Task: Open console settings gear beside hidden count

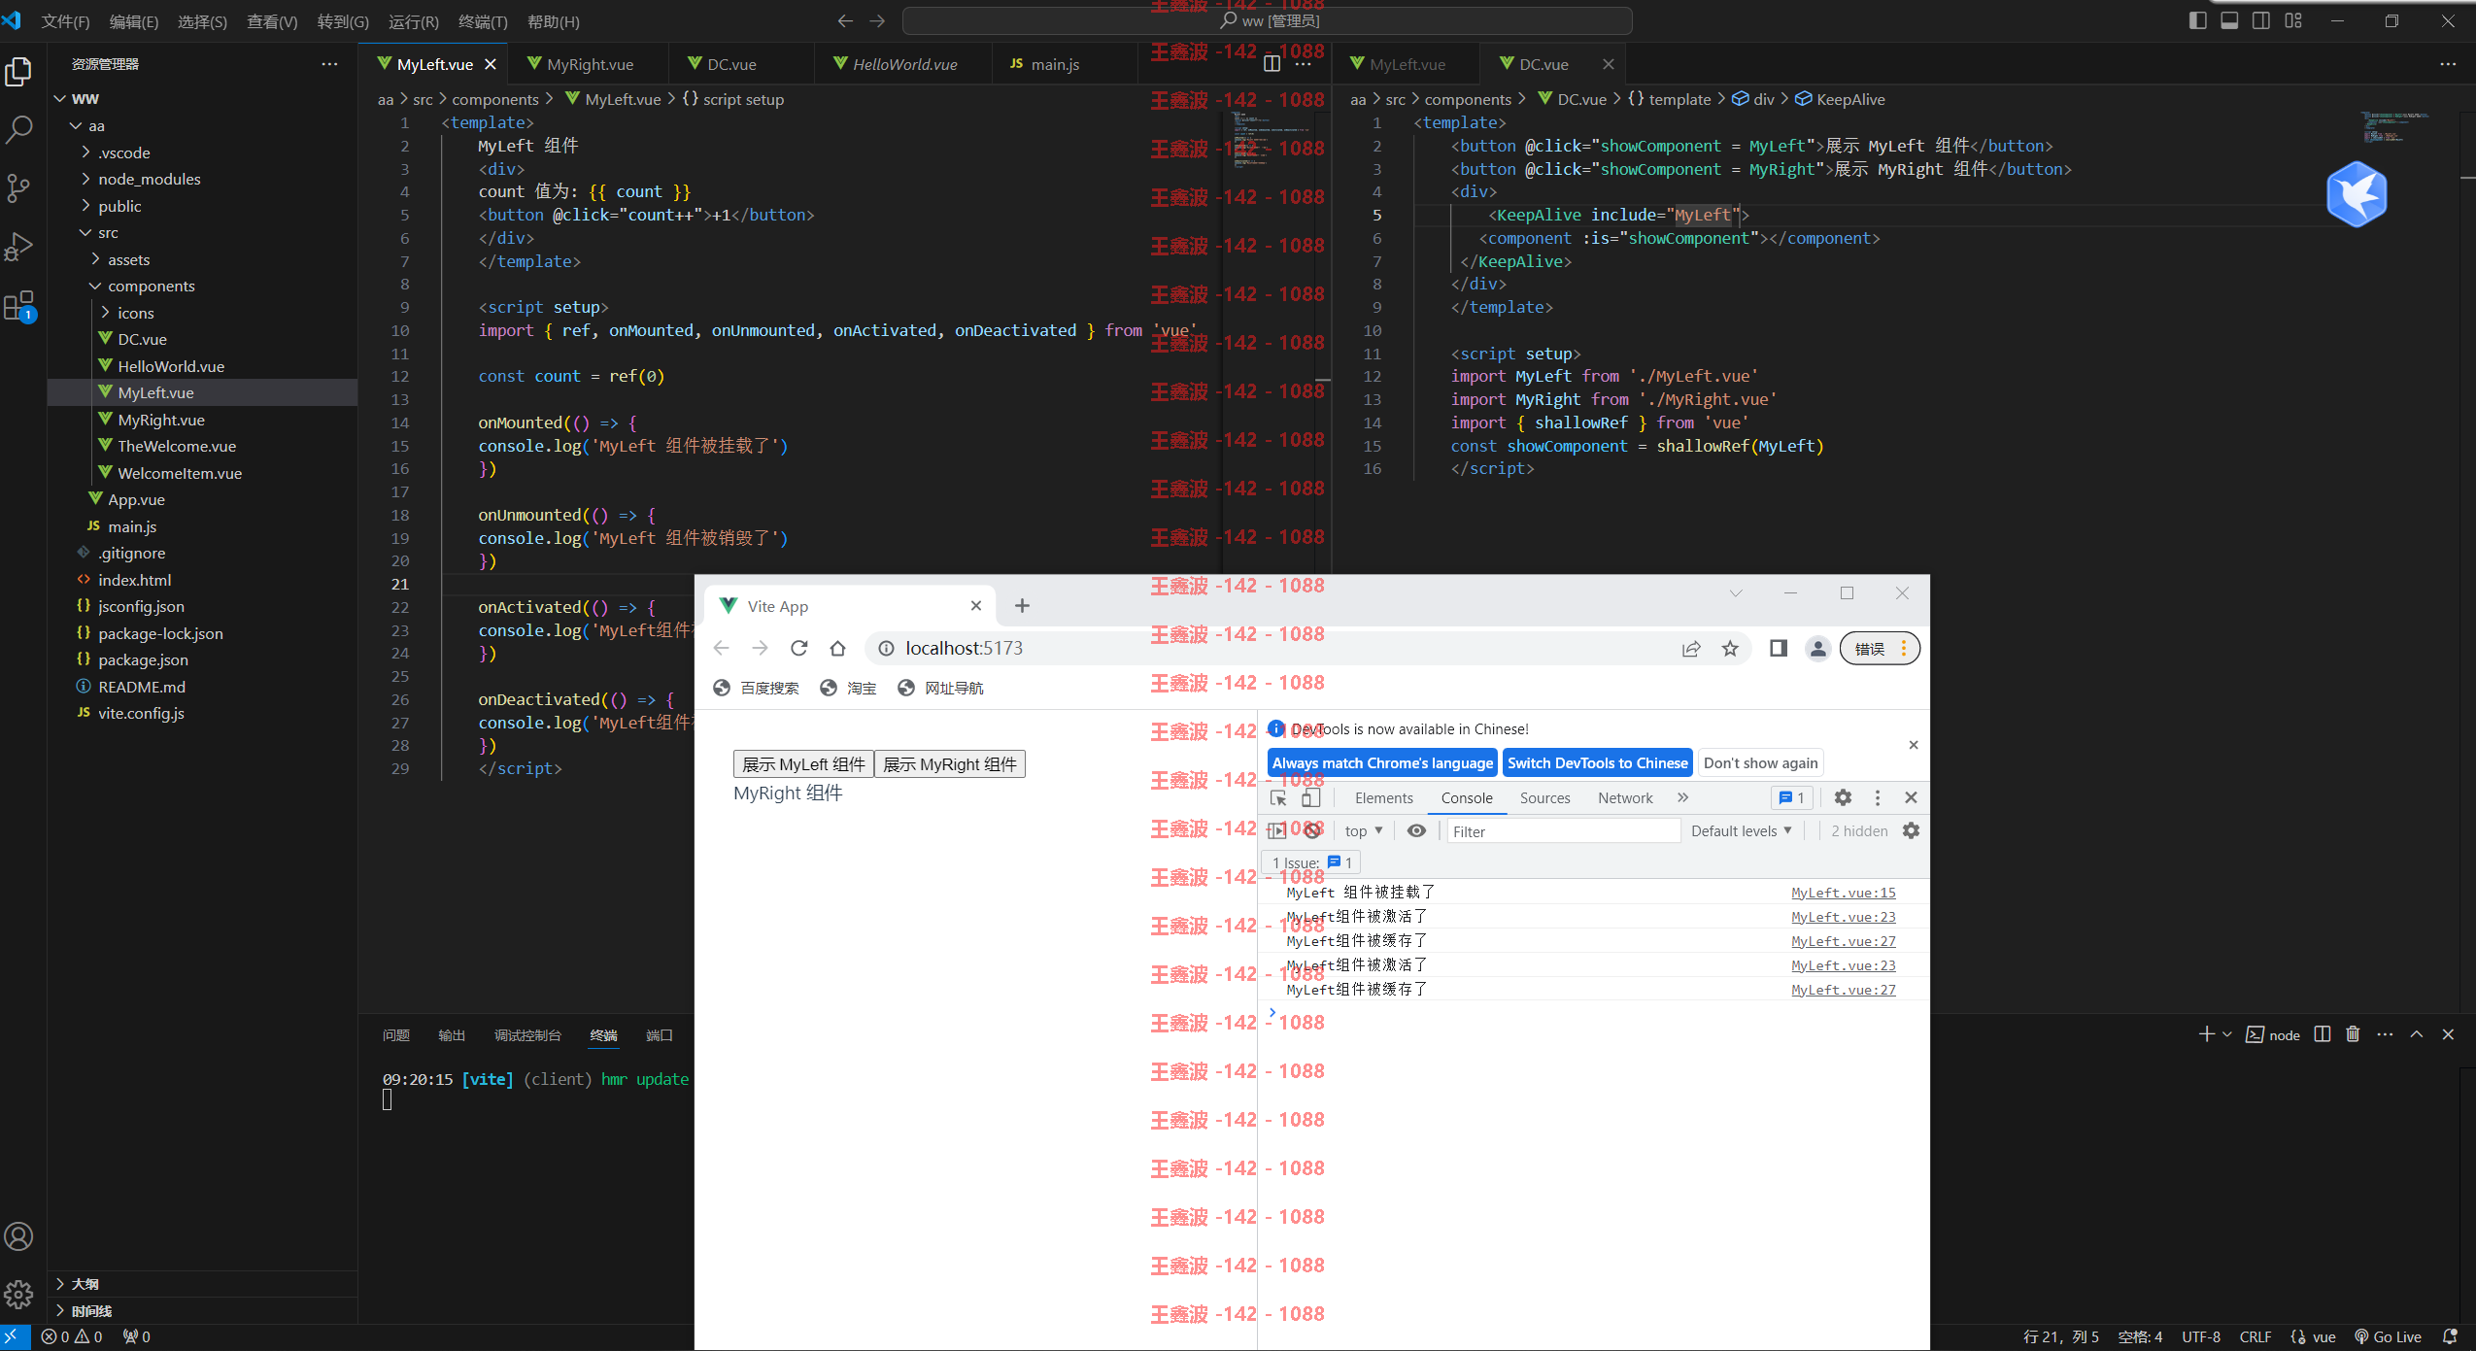Action: point(1911,830)
